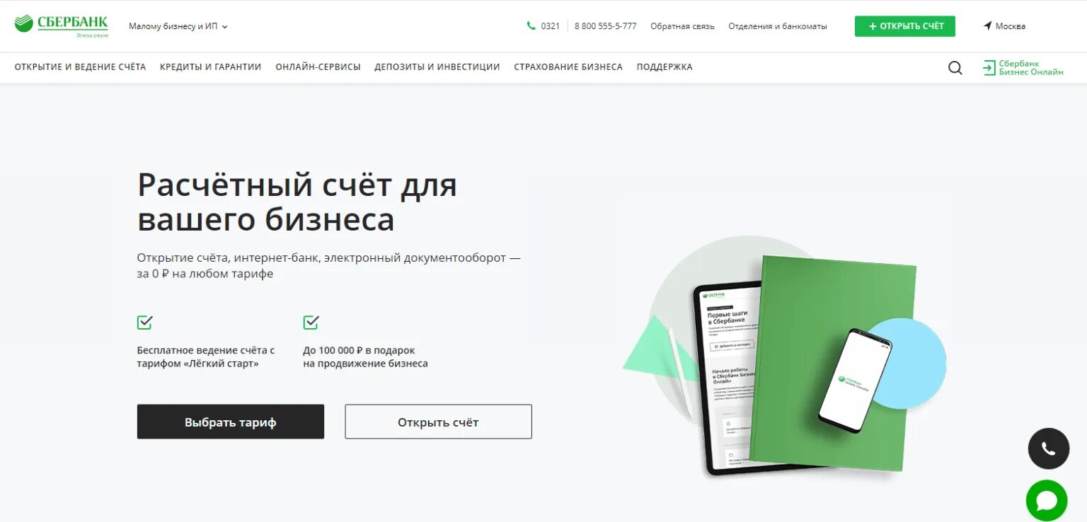This screenshot has width=1087, height=522.
Task: Click the phone number 8 800 555-5-777
Action: [x=605, y=26]
